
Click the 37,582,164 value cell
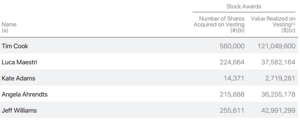point(278,62)
